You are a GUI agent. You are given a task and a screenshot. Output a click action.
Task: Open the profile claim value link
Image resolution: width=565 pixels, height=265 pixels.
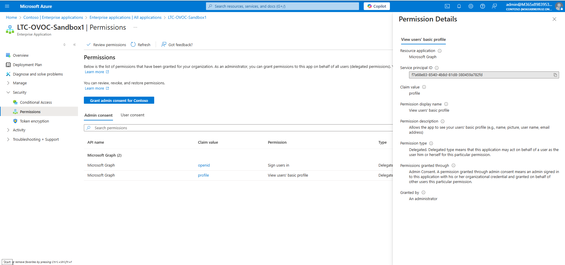tap(203, 175)
